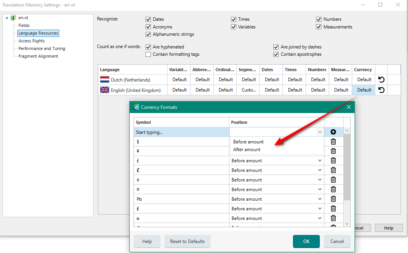Add a new currency symbol entry
This screenshot has height=253, width=408.
(x=333, y=131)
